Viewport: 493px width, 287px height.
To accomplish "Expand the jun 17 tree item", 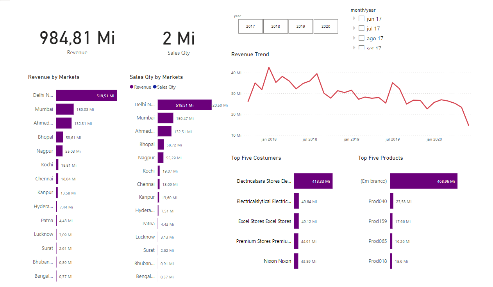I will pos(354,18).
